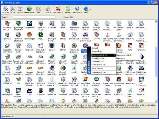Click the scrollbar down arrow
The height and width of the screenshot is (119, 159).
coord(156,101)
